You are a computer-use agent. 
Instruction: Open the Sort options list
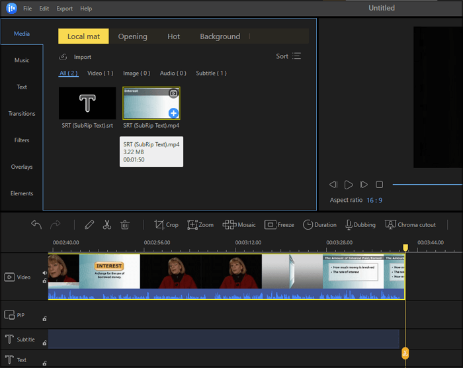point(288,56)
